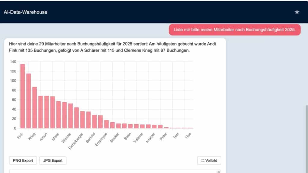The height and width of the screenshot is (173, 308).
Task: Select the Employee bar in chart
Action: (106, 124)
